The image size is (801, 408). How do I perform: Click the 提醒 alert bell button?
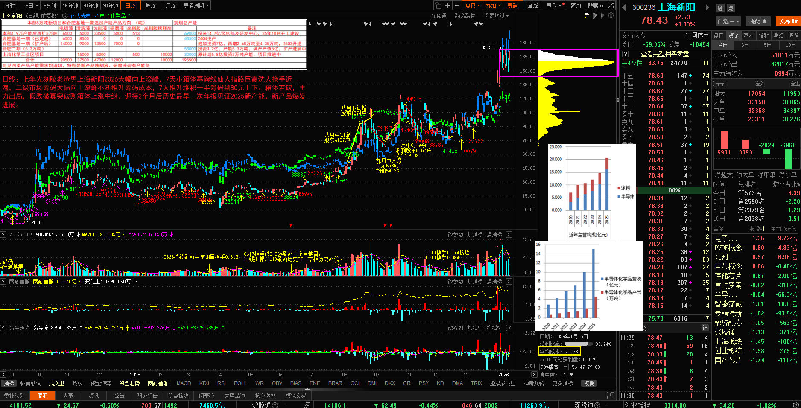coord(758,21)
